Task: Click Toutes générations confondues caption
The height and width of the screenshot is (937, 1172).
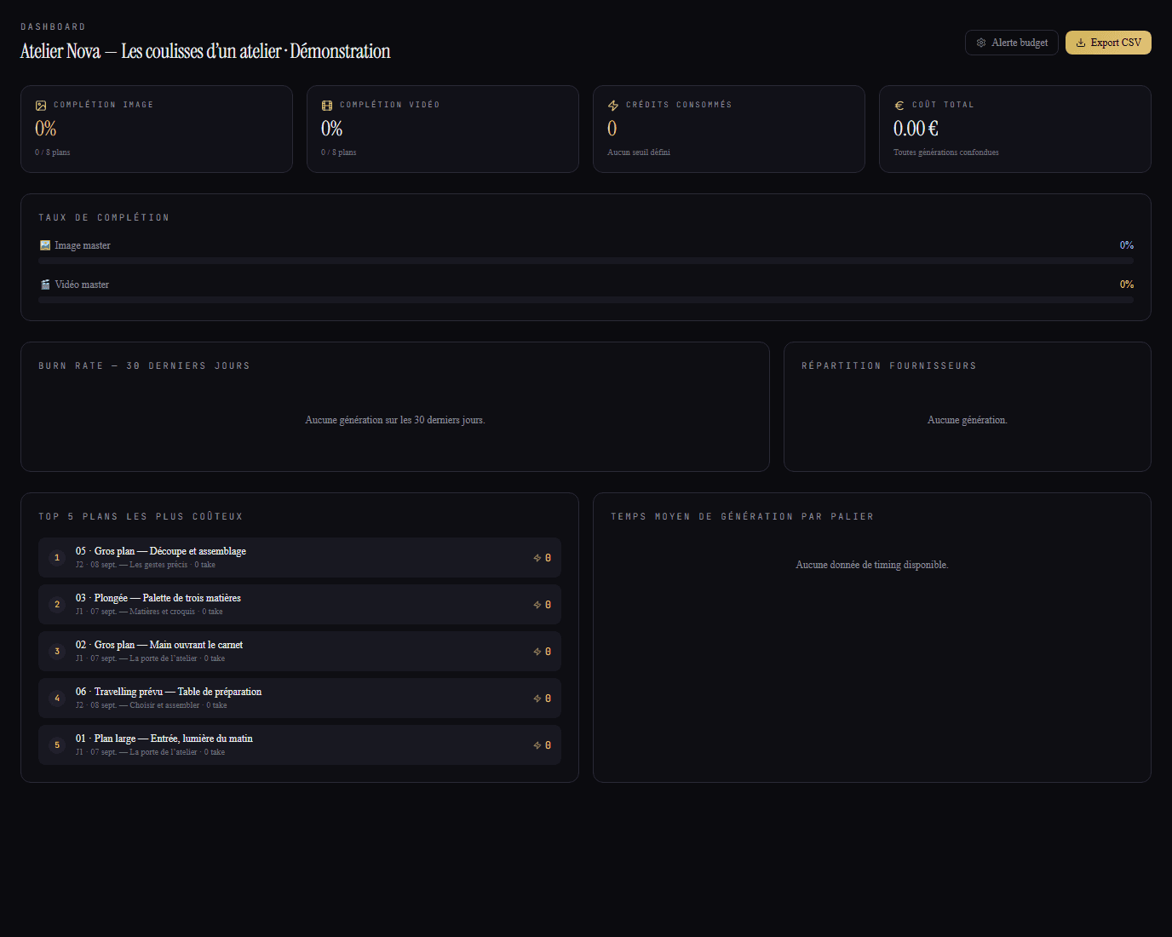Action: tap(946, 152)
